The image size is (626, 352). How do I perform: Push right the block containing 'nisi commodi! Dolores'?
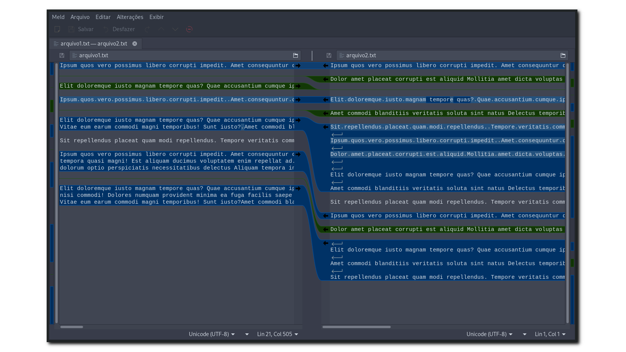(x=298, y=189)
